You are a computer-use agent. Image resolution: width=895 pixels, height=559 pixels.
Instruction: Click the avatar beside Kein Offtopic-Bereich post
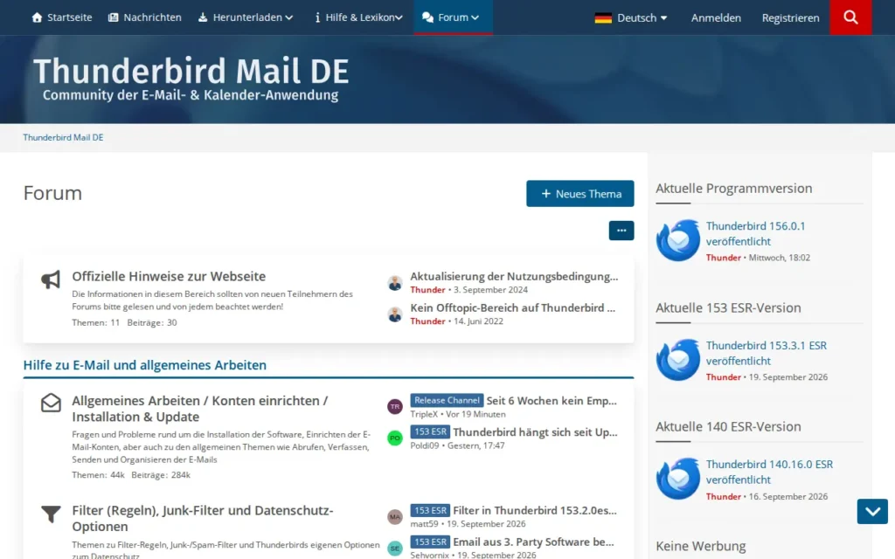tap(395, 314)
